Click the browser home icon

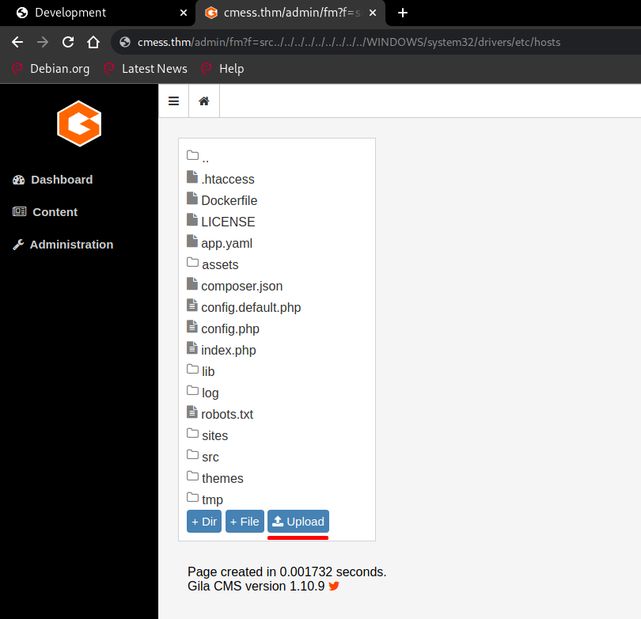pyautogui.click(x=93, y=41)
